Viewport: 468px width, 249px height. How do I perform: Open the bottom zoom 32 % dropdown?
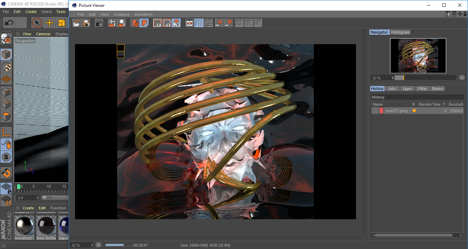click(x=82, y=245)
